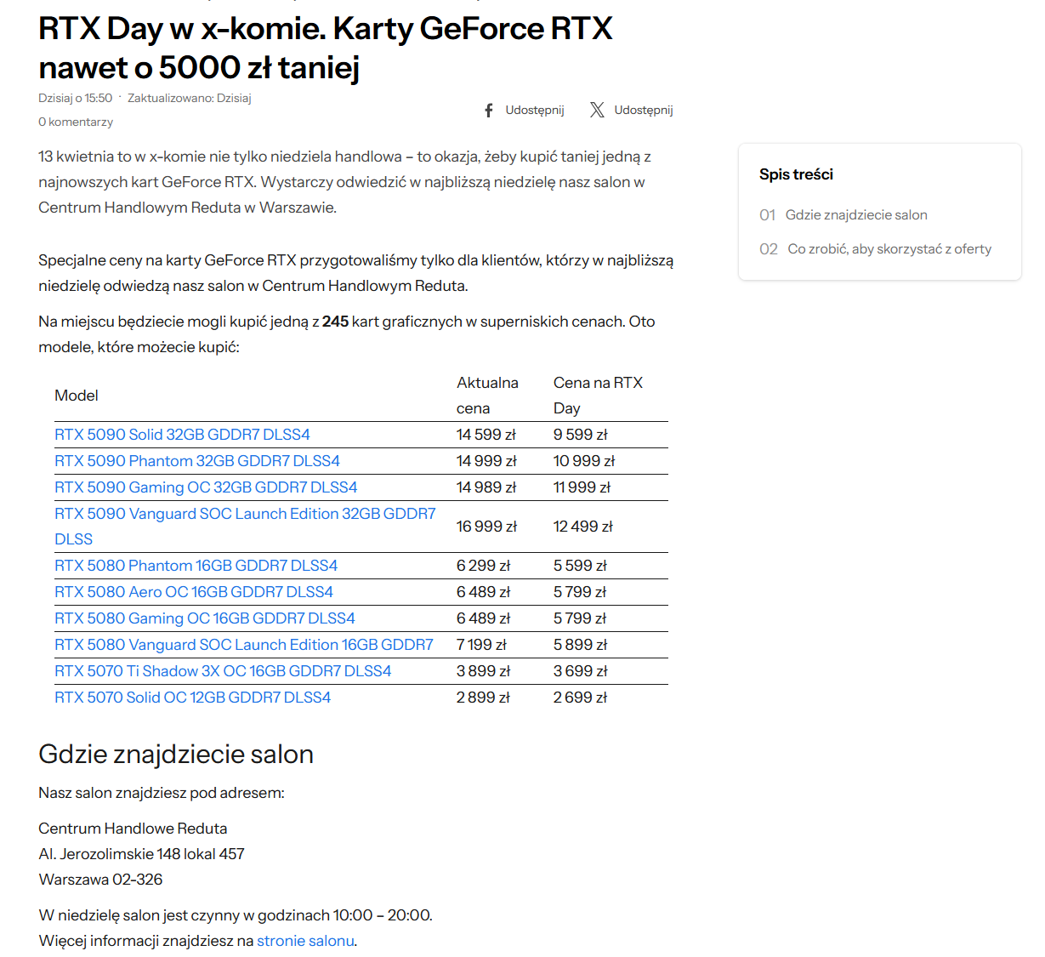Viewport: 1045px width, 957px height.
Task: Open RTX 5080 Gaming OC 16GB link
Action: (205, 618)
